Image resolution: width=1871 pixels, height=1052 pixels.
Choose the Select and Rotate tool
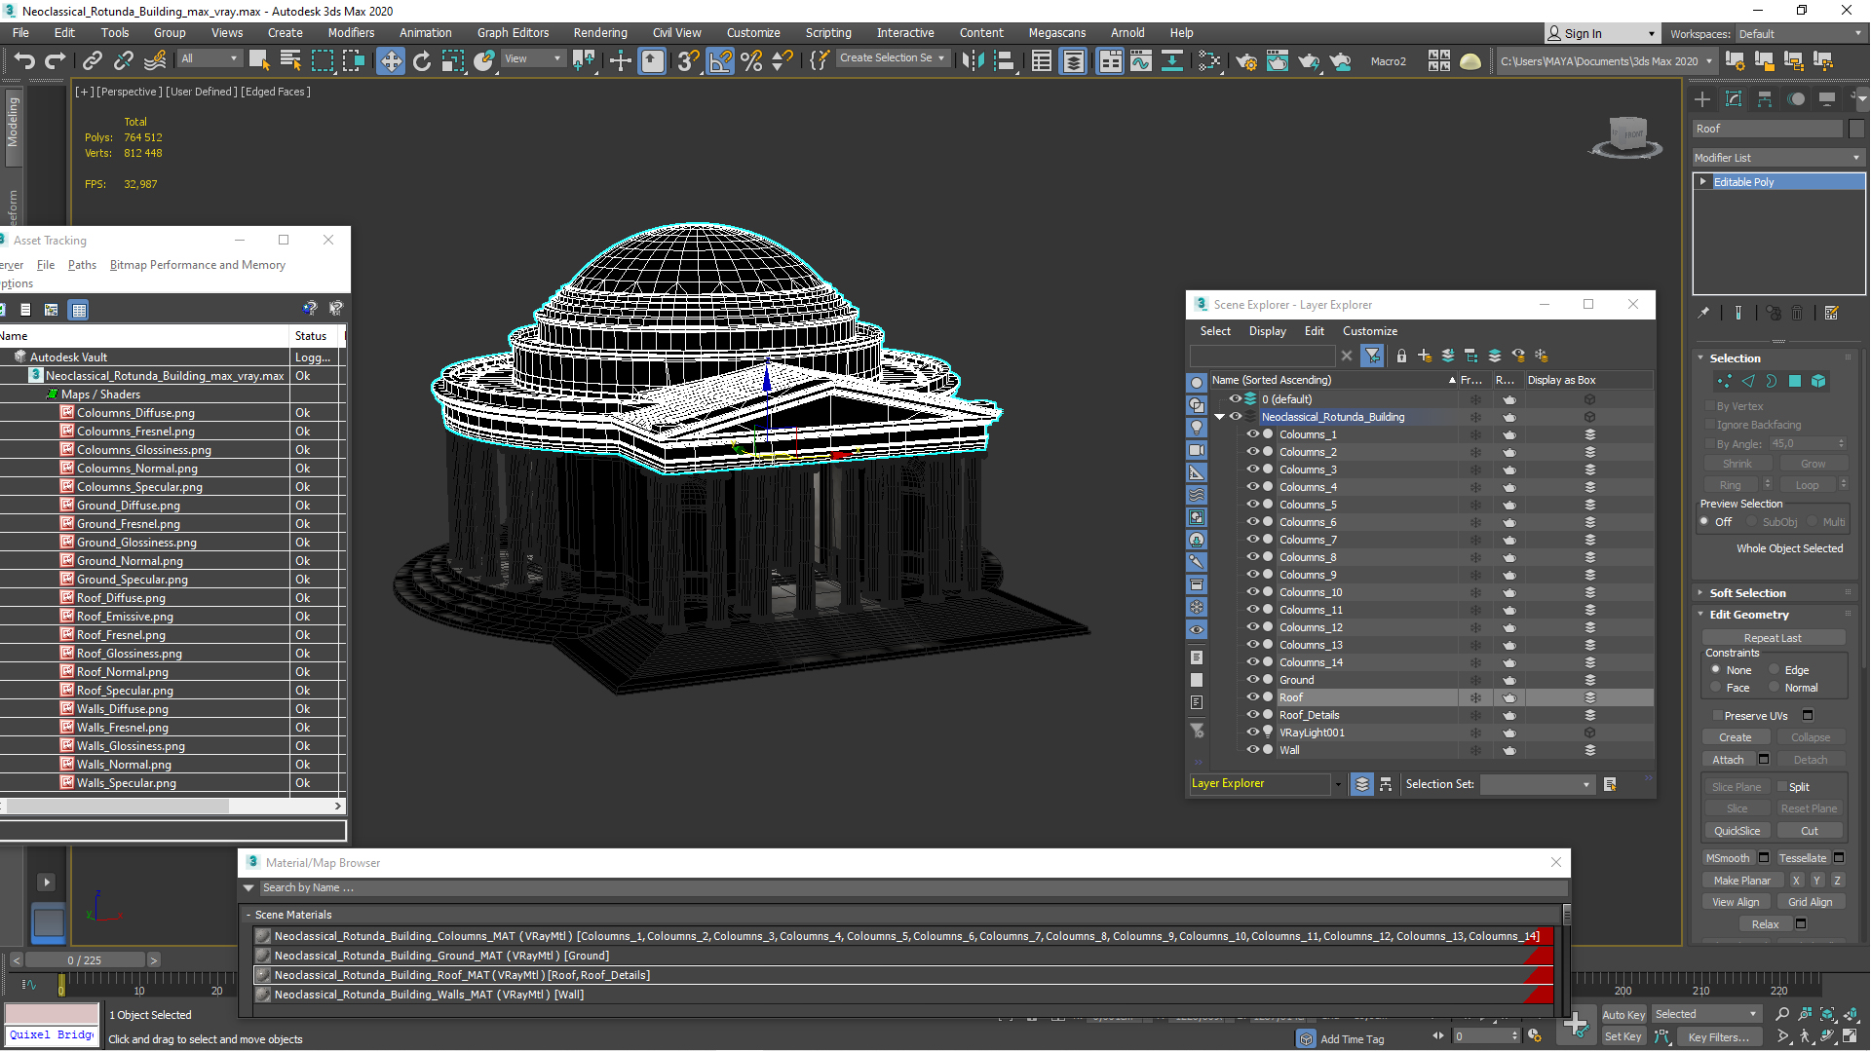pyautogui.click(x=422, y=61)
